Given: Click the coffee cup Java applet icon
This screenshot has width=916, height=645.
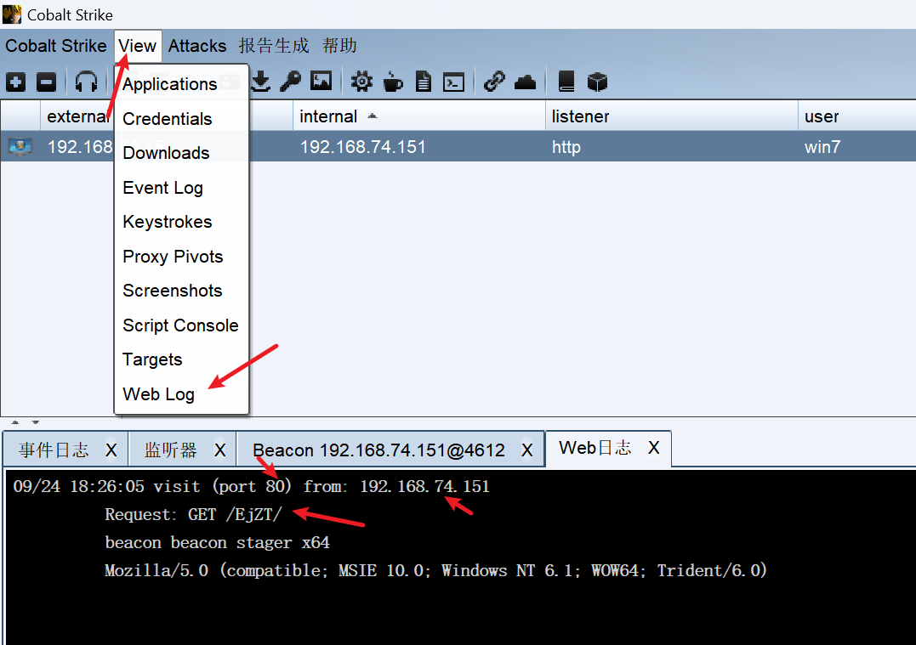Looking at the screenshot, I should click(x=392, y=82).
